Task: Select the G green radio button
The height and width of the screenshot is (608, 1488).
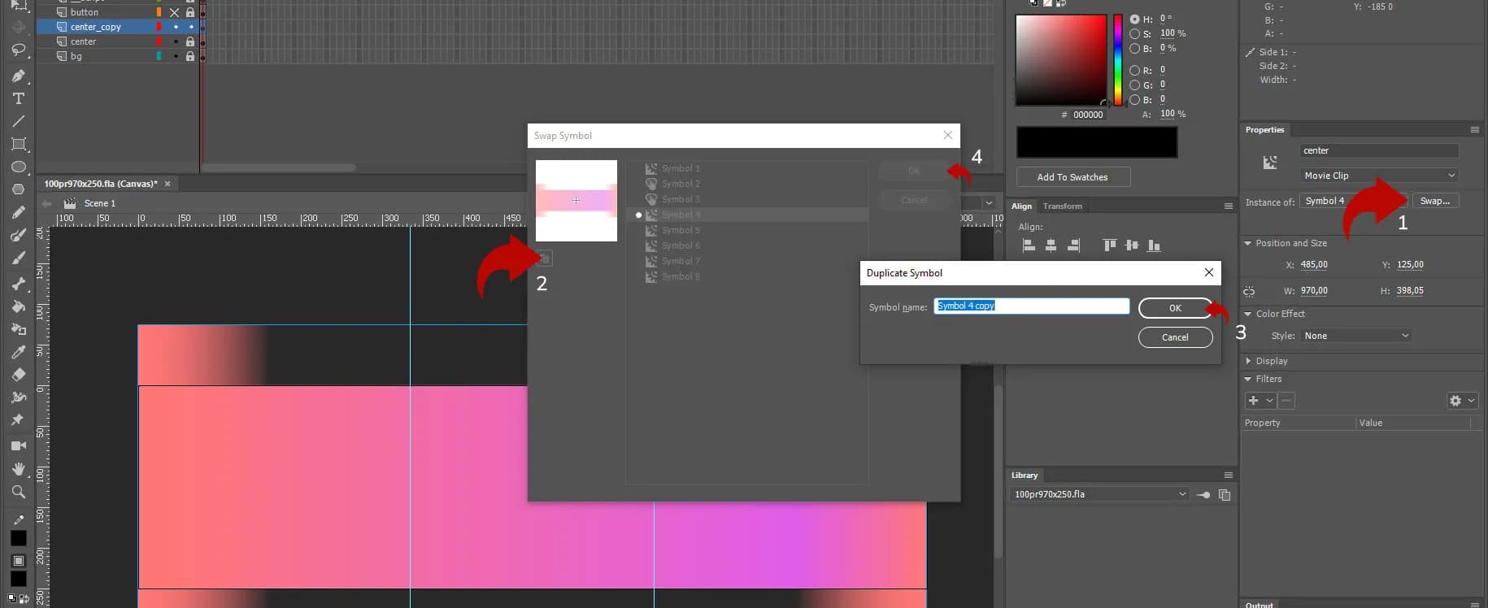Action: (x=1134, y=85)
